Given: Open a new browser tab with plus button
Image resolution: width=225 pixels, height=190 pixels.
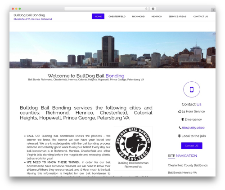Looking at the screenshot, I should pos(213,10).
